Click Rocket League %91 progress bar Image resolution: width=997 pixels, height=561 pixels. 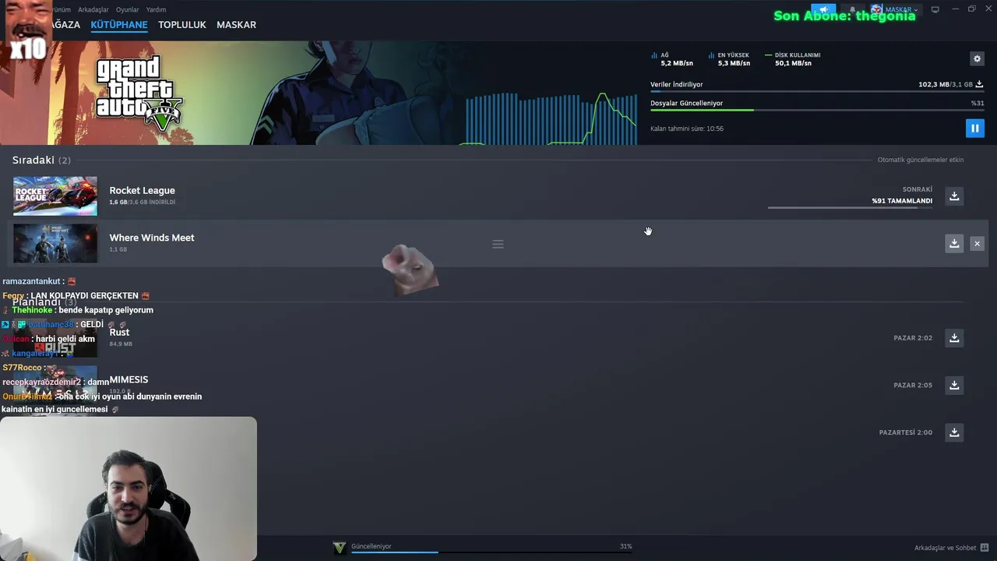click(x=850, y=207)
